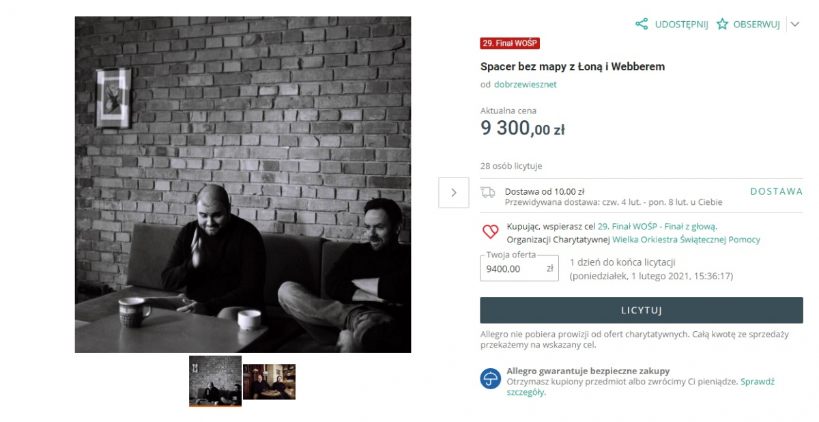Open the 29. Finał WOŚP - Finał z głową link

pos(657,226)
